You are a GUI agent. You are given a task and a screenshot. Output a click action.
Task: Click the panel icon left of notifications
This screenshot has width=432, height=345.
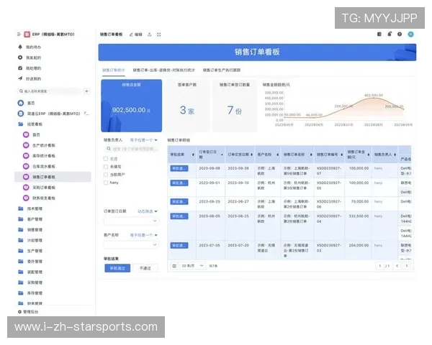coord(379,34)
